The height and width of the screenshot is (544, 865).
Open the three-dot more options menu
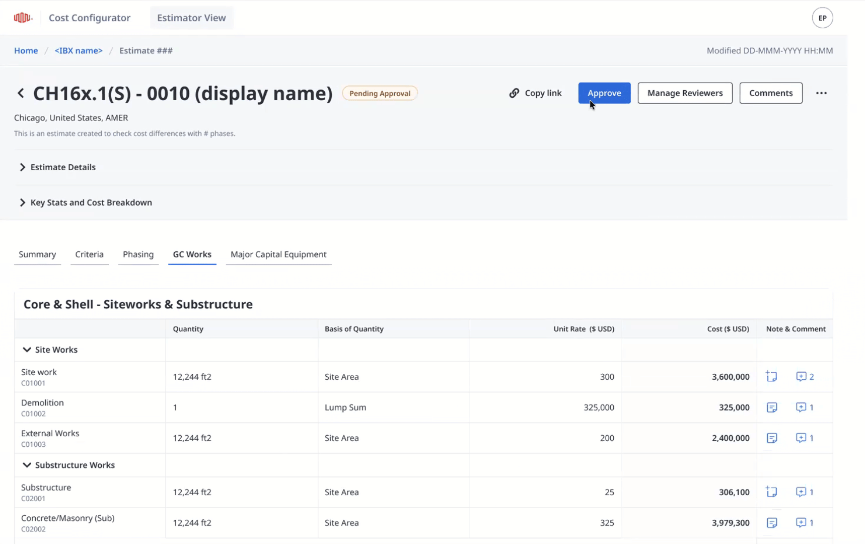(821, 93)
